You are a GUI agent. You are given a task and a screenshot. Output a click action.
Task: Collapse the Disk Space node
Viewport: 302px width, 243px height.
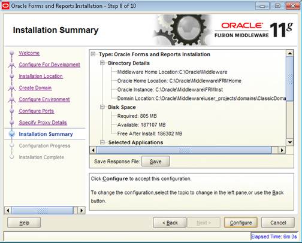[x=102, y=107]
